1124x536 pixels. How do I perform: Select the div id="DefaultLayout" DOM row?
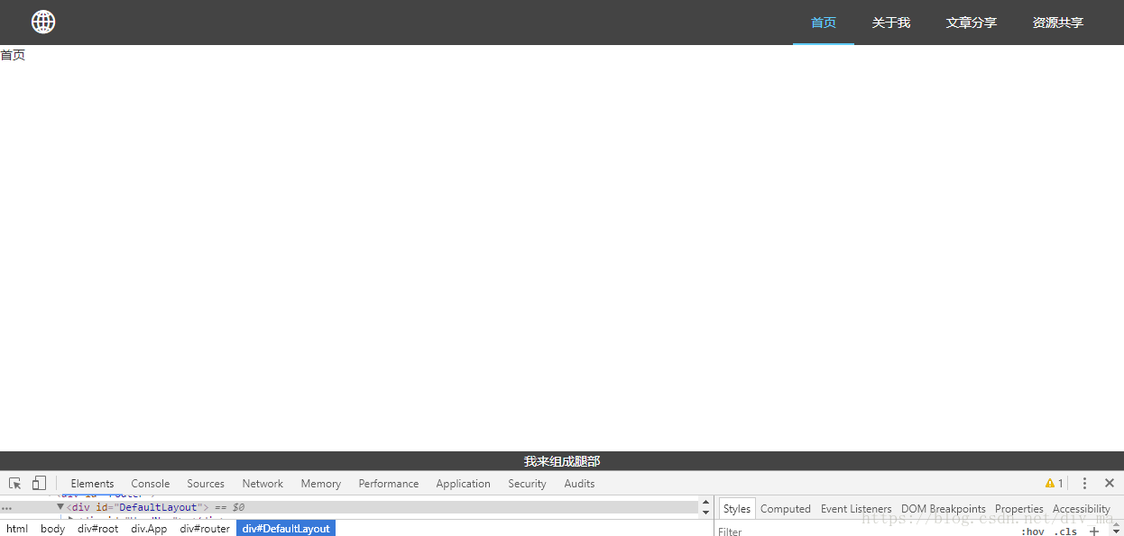click(349, 507)
